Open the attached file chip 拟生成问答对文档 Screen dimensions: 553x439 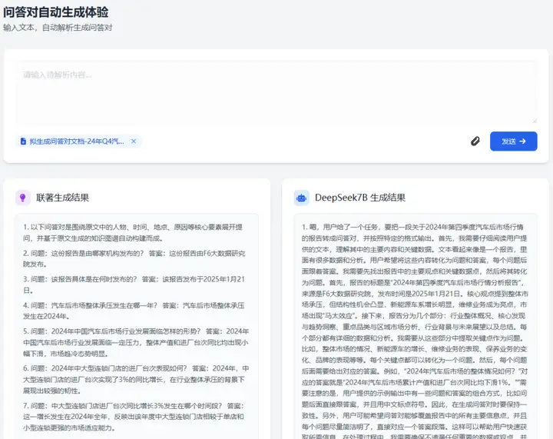pyautogui.click(x=77, y=141)
